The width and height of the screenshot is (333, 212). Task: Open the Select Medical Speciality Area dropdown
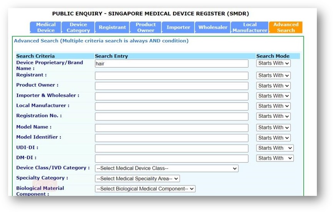point(137,179)
